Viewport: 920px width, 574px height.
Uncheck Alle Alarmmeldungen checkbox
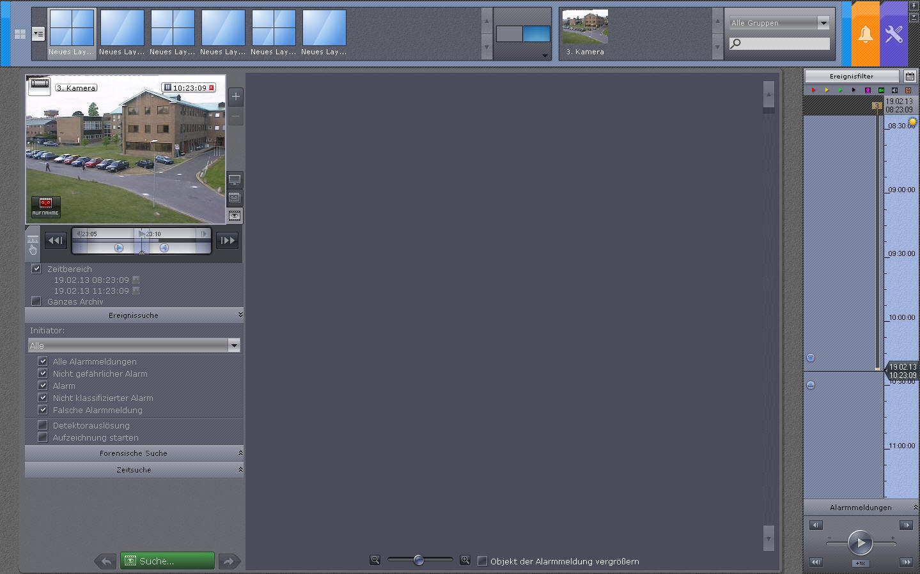pos(43,361)
